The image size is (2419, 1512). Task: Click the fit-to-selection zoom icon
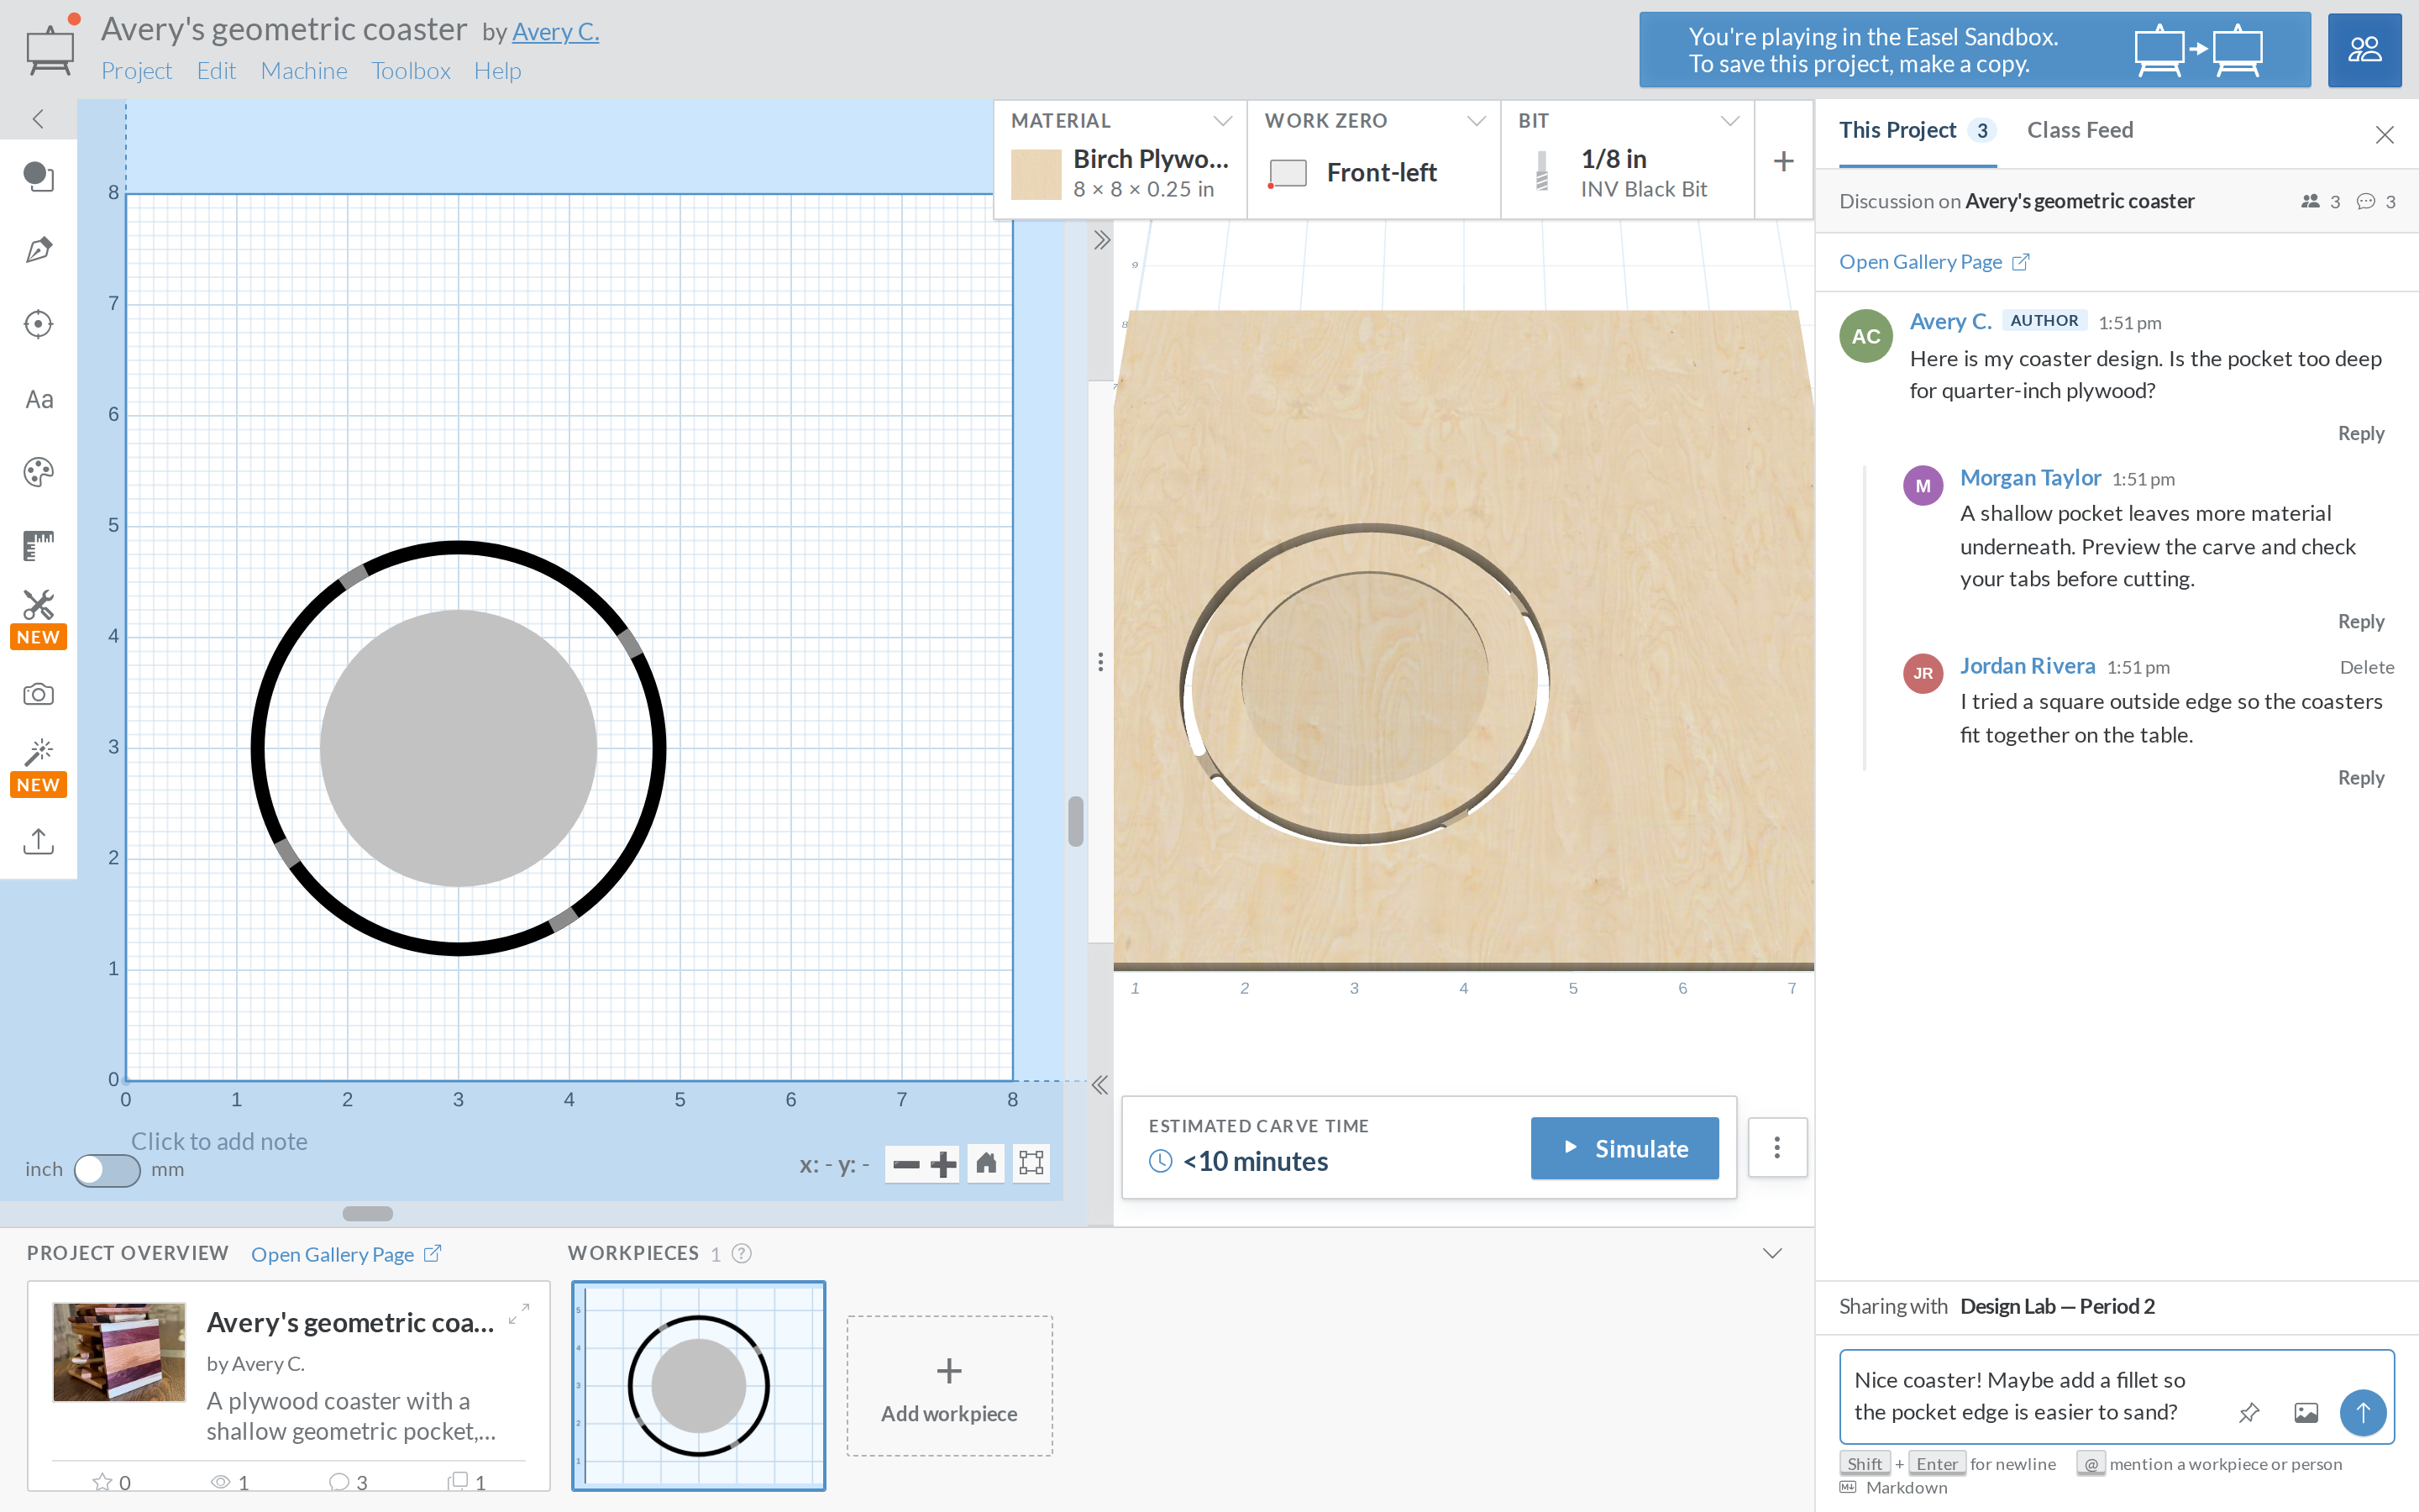1031,1163
